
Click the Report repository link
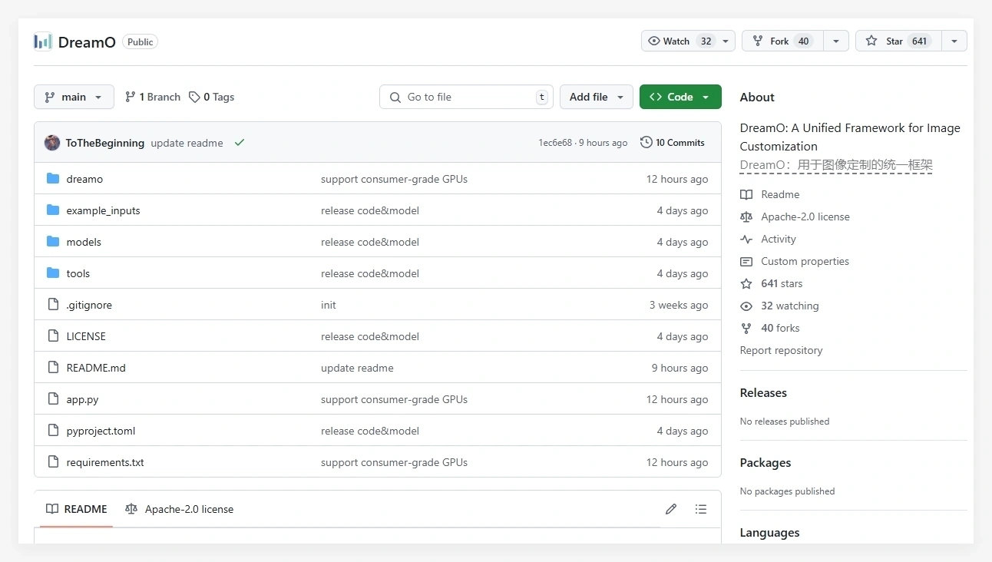coord(781,350)
